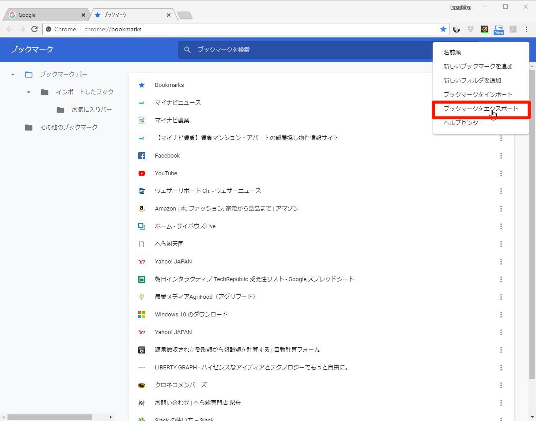
Task: Close the ブックマーク tab
Action: 168,15
